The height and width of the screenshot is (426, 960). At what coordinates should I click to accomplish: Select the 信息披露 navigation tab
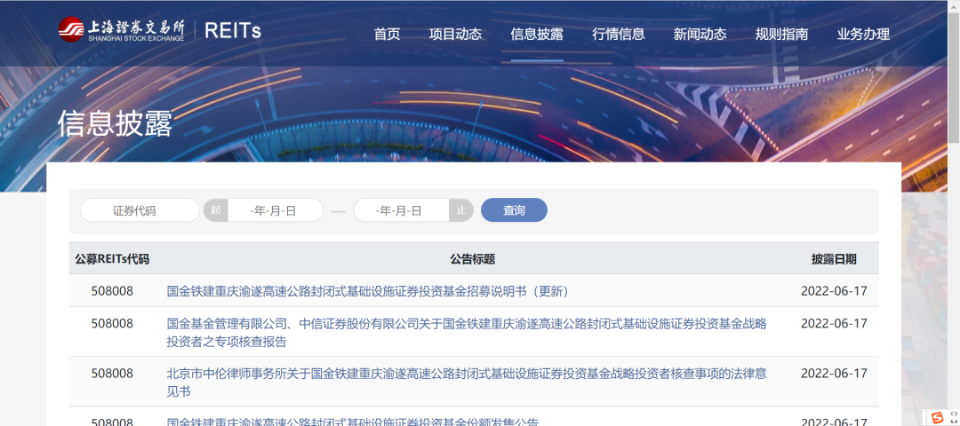coord(537,35)
